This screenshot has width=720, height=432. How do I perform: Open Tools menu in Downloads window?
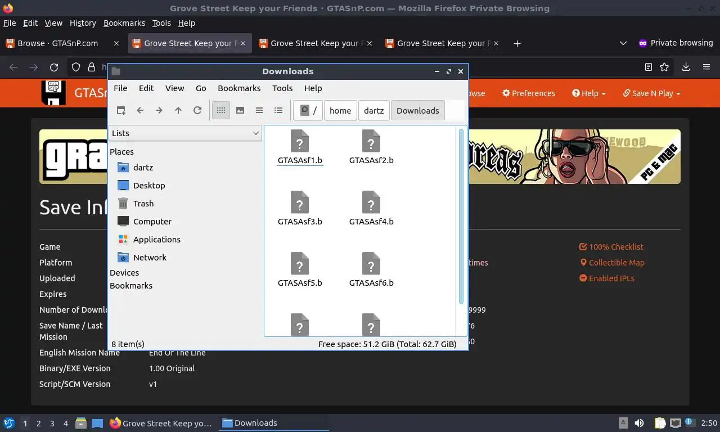click(x=282, y=88)
